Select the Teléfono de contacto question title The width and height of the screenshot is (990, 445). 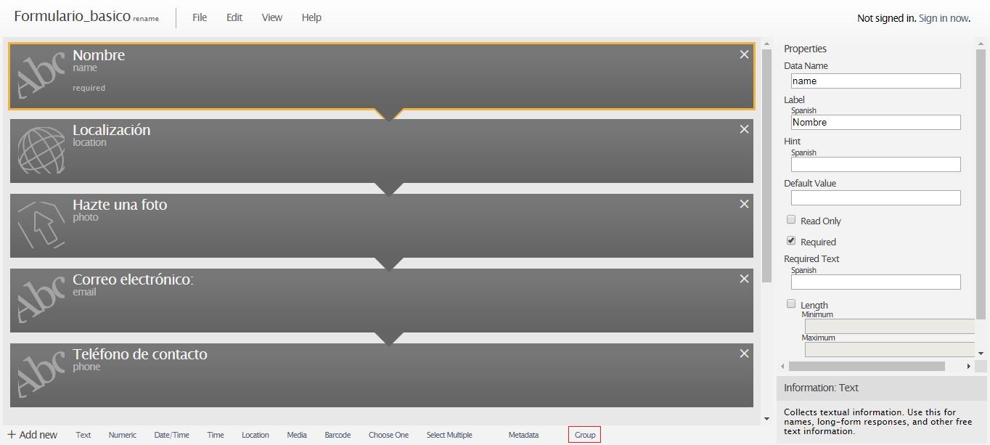140,354
